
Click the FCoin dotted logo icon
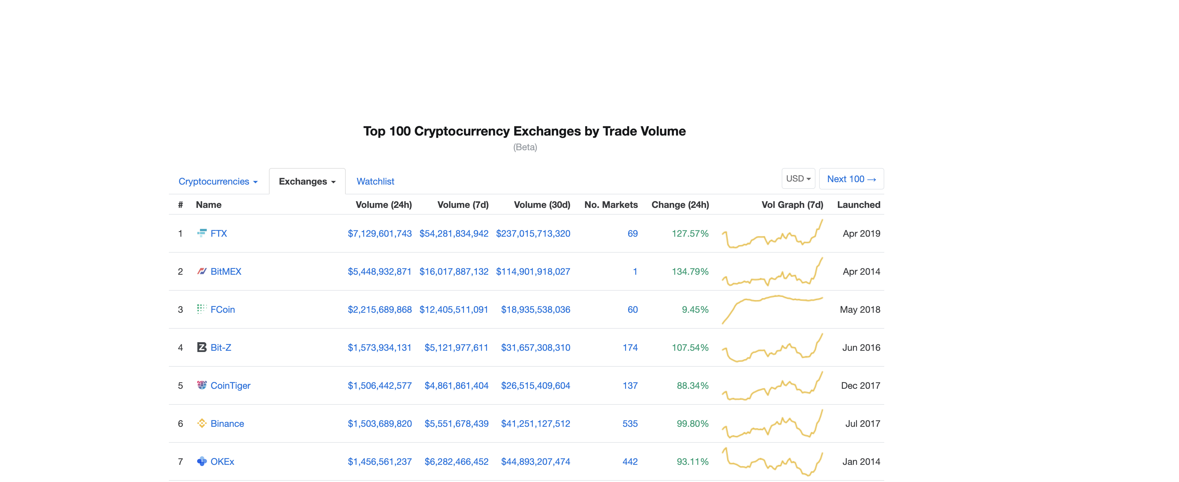click(x=201, y=309)
